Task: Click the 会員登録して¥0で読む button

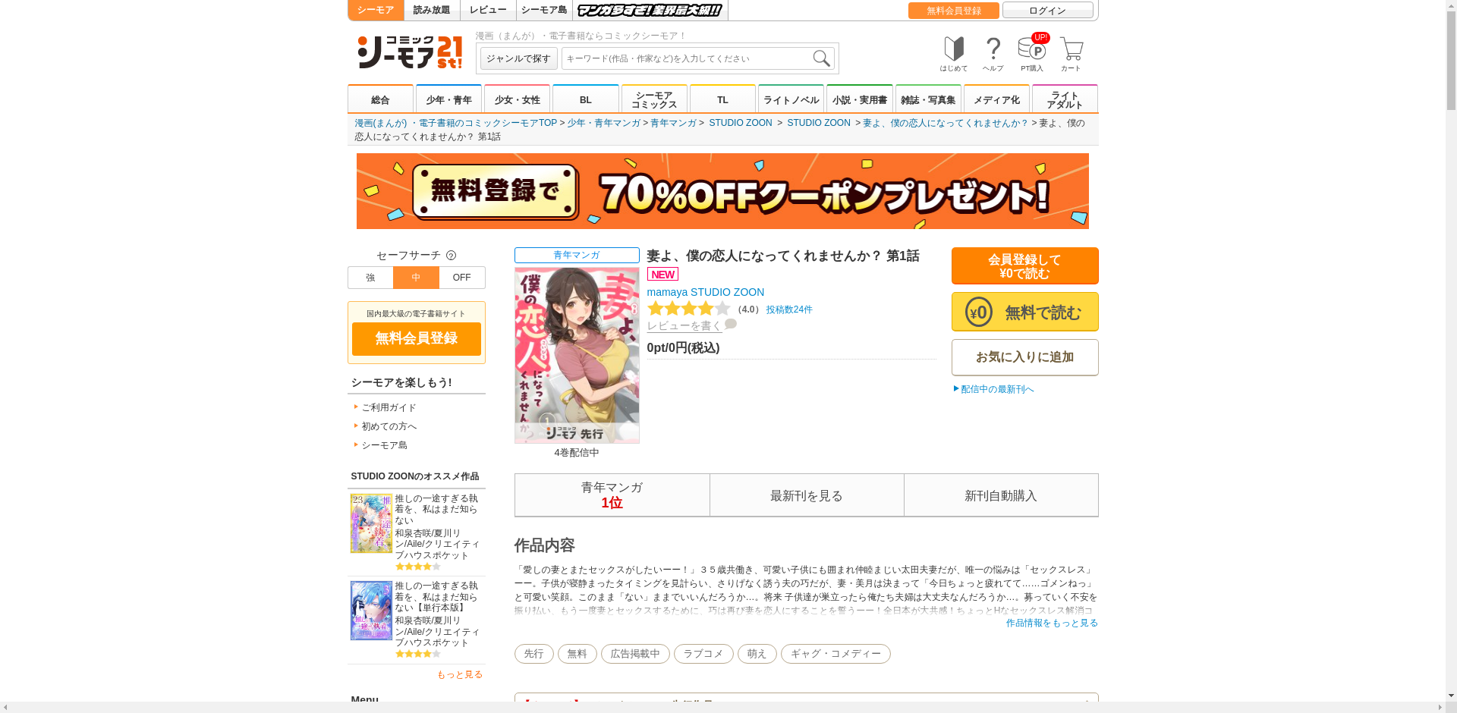Action: click(1024, 265)
